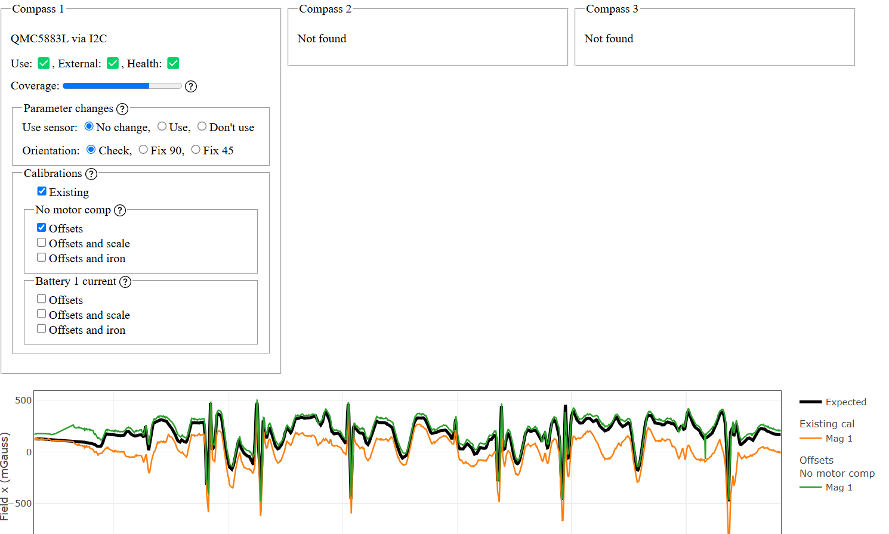This screenshot has width=889, height=534.
Task: Enable Battery 1 current Offsets checkbox
Action: point(42,299)
